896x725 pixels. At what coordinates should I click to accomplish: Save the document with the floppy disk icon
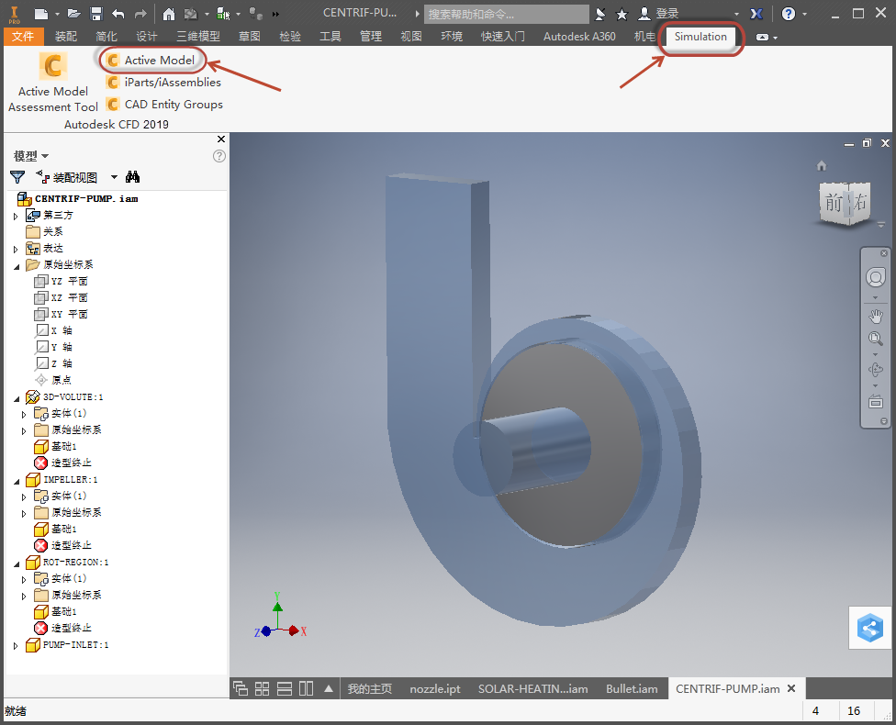point(96,14)
